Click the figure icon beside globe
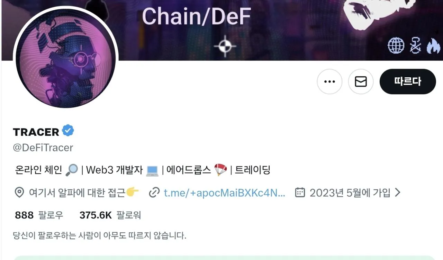The image size is (443, 260). pyautogui.click(x=415, y=46)
